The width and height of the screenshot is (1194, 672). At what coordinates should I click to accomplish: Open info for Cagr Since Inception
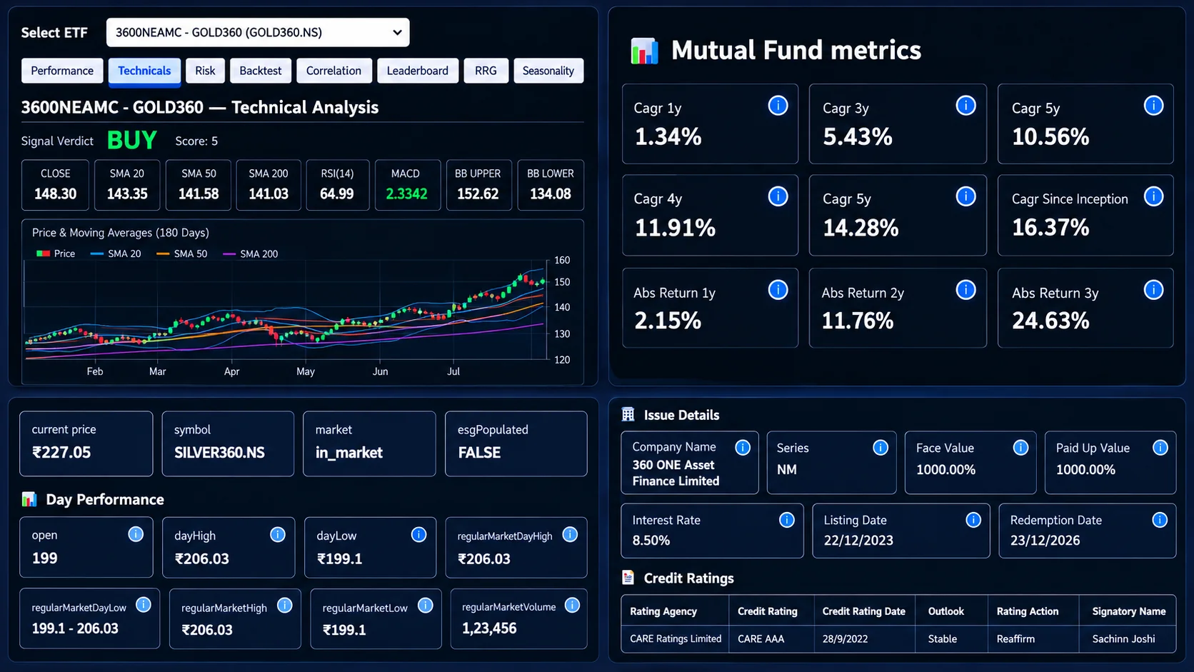pos(1153,196)
